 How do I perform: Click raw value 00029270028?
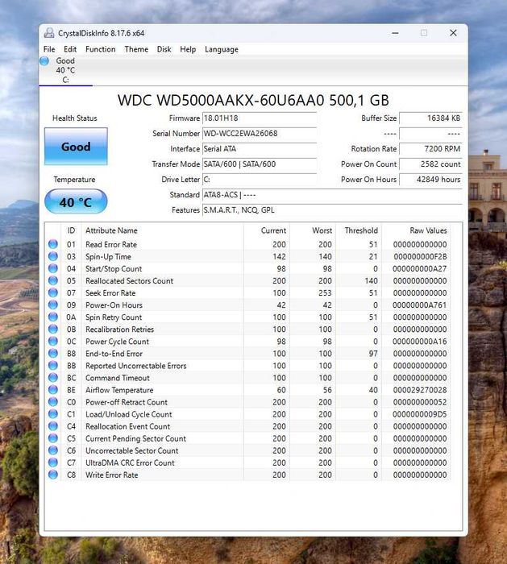click(420, 390)
